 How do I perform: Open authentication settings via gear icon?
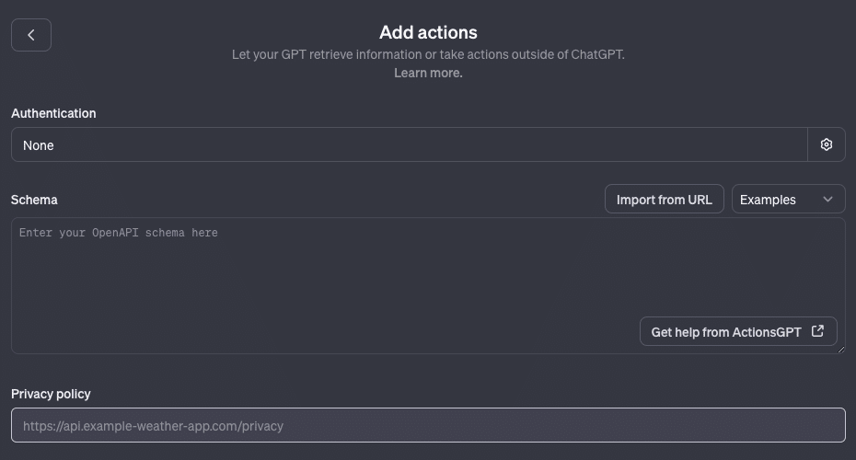pyautogui.click(x=826, y=144)
